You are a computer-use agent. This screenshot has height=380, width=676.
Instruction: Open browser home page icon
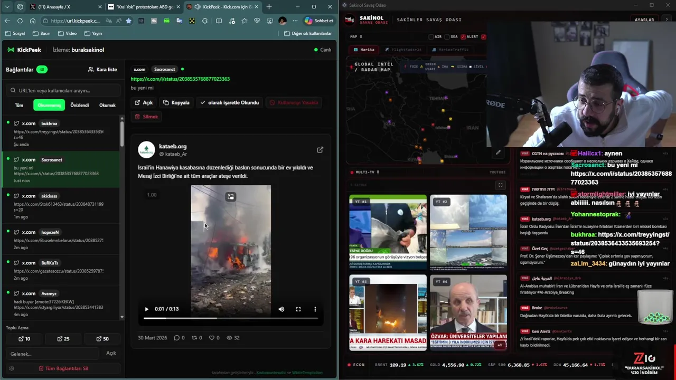[33, 21]
